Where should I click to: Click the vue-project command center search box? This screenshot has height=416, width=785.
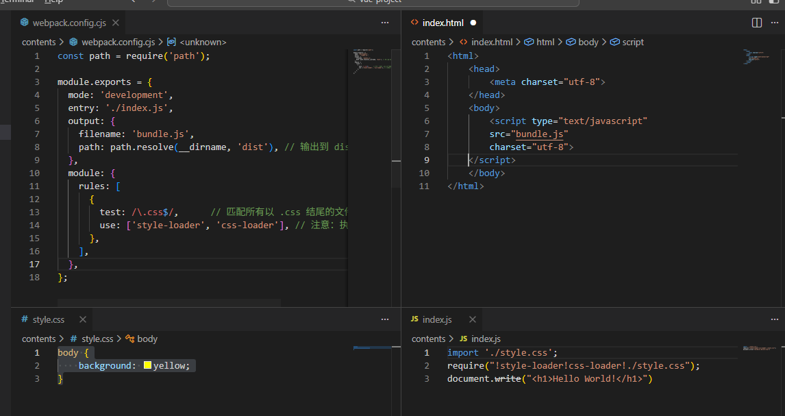click(373, 2)
